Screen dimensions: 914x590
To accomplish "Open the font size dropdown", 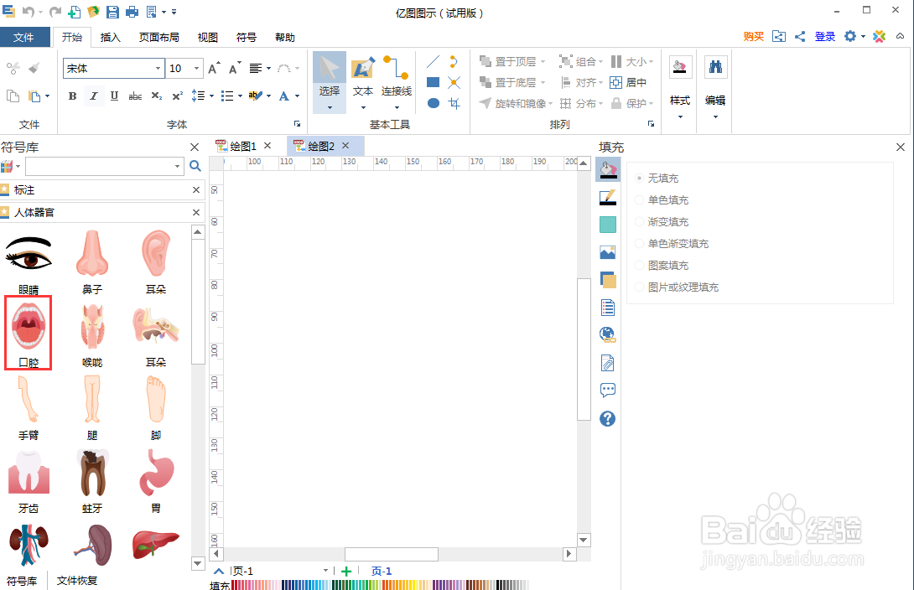I will pos(195,68).
